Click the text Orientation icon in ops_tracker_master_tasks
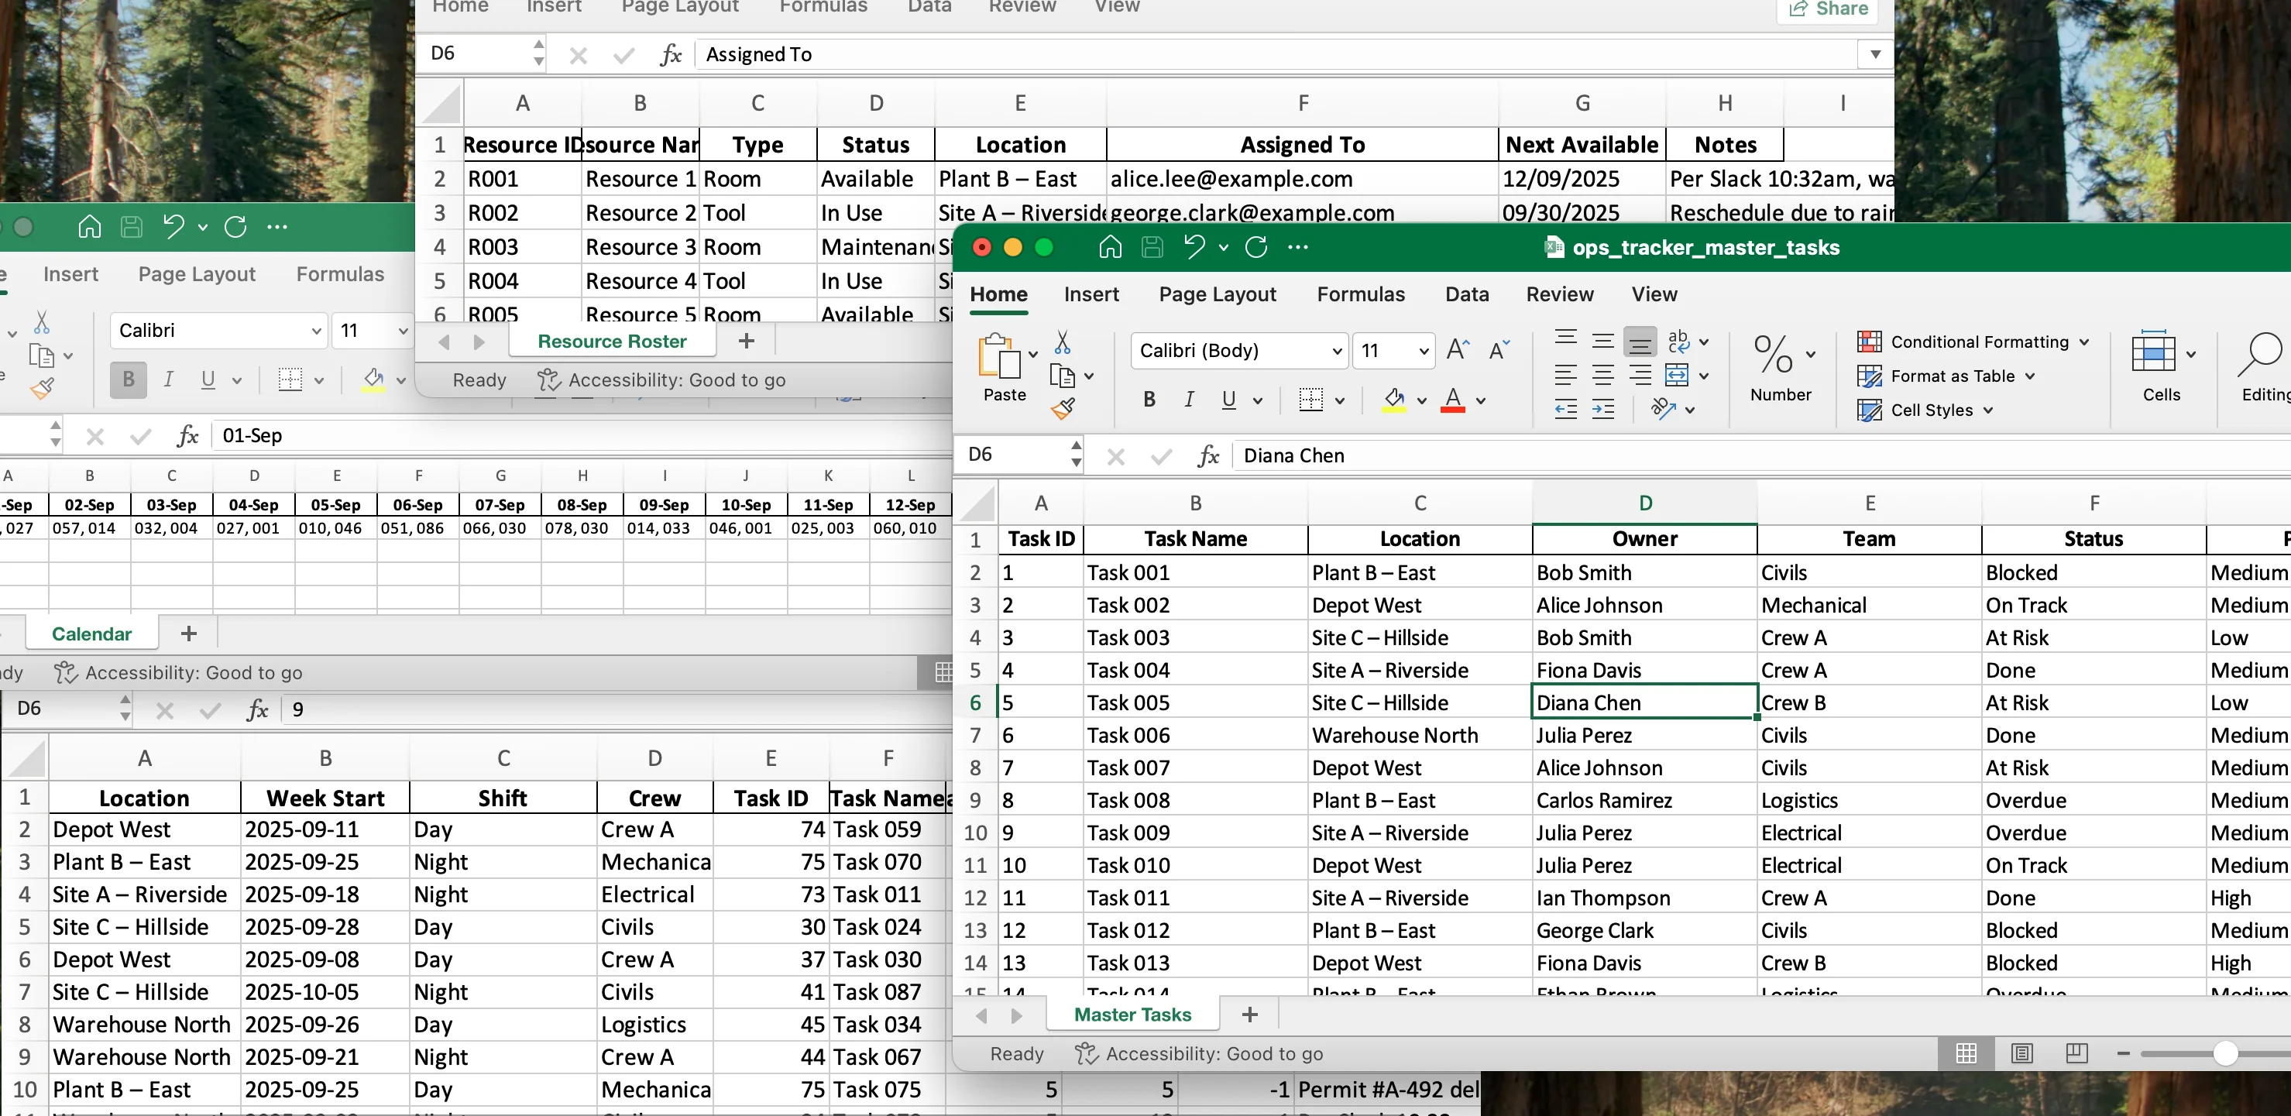The image size is (2291, 1116). click(1663, 409)
